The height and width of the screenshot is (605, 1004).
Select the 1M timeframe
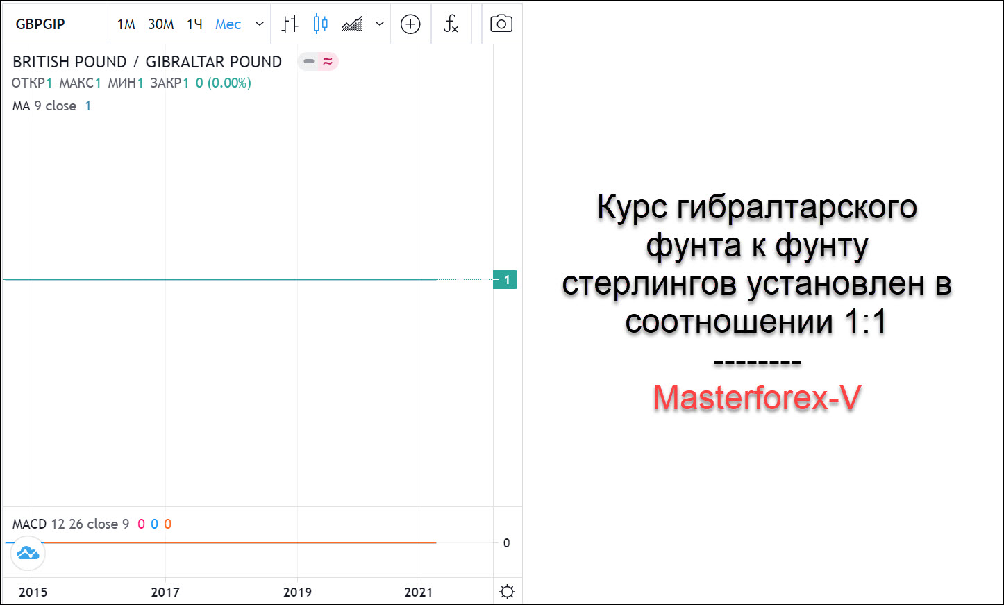tap(126, 24)
